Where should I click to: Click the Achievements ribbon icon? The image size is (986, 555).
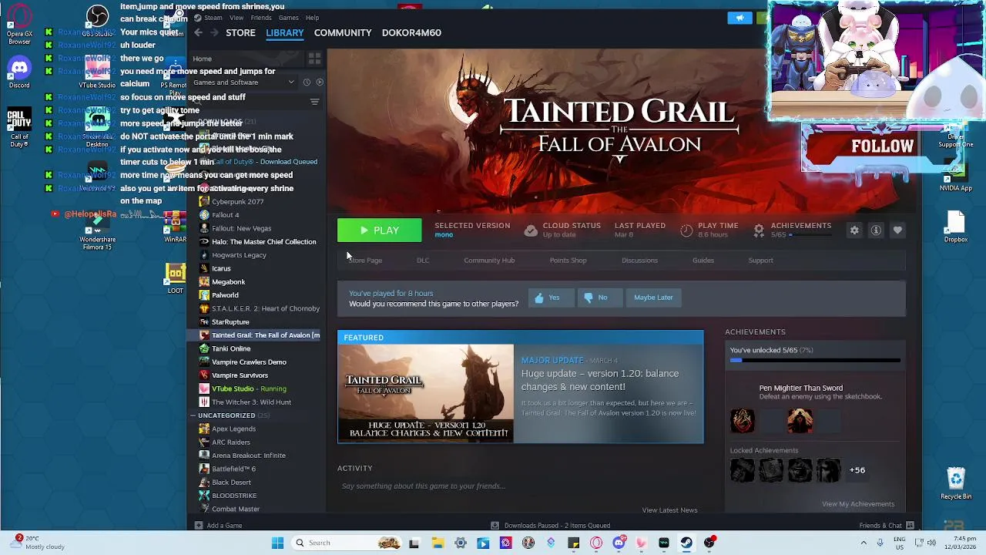(x=759, y=230)
